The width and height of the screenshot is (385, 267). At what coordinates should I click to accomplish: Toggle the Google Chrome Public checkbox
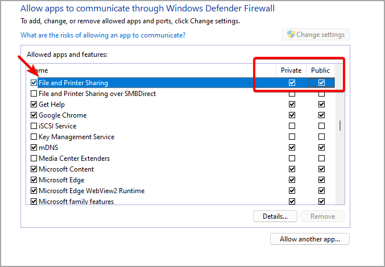321,115
